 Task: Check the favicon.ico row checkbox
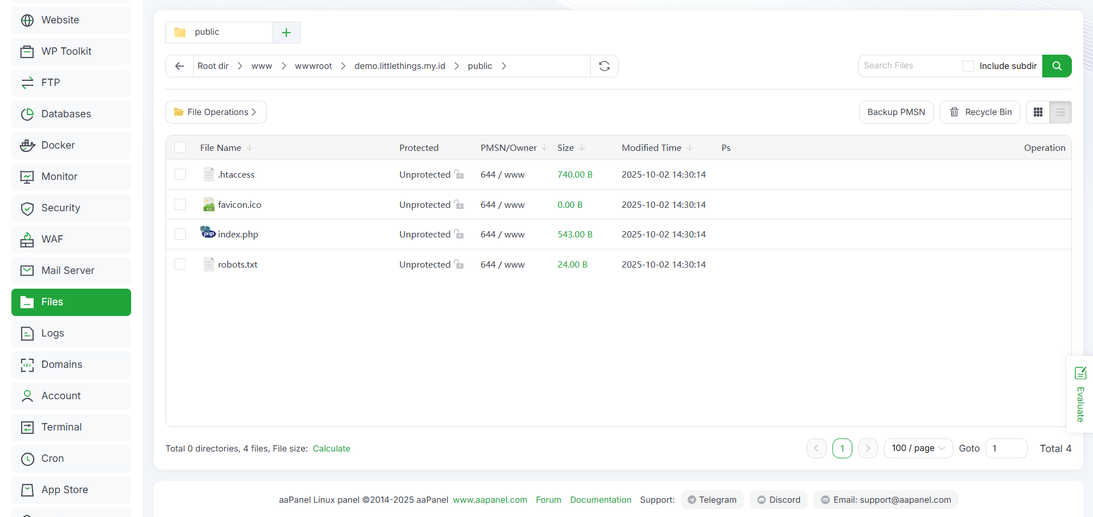coord(180,204)
